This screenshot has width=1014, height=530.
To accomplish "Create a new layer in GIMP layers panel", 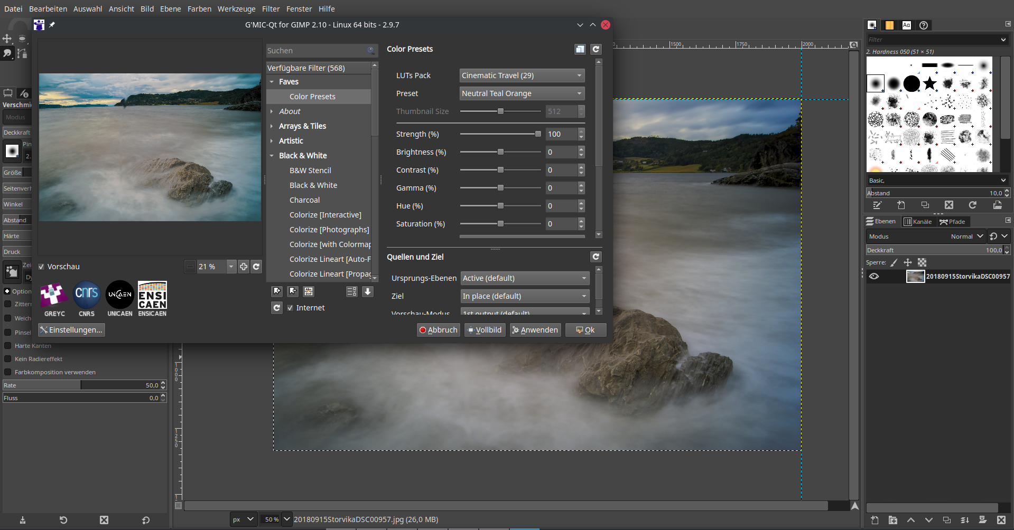I will (x=875, y=520).
